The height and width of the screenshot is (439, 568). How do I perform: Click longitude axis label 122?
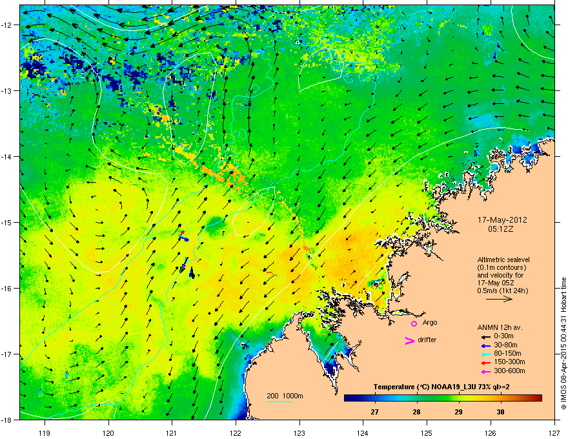click(236, 433)
